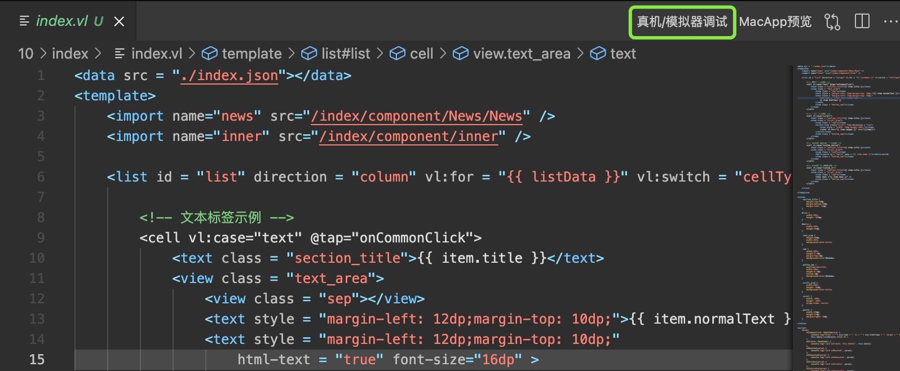Click the view.text_area symbol icon in breadcrumb
Image resolution: width=900 pixels, height=371 pixels.
461,54
